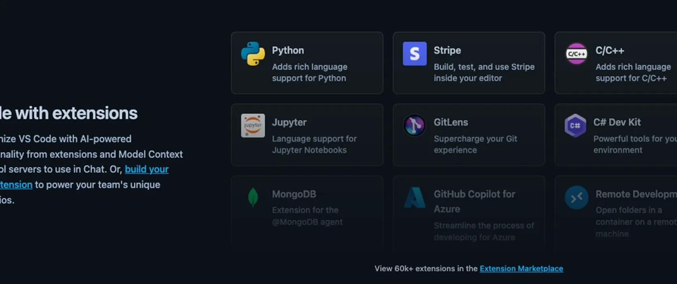Viewport: 677px width, 284px height.
Task: Select the Stripe extension icon
Action: click(414, 53)
